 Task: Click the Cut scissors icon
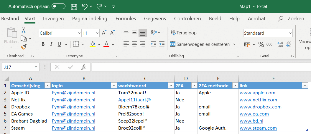[24, 30]
